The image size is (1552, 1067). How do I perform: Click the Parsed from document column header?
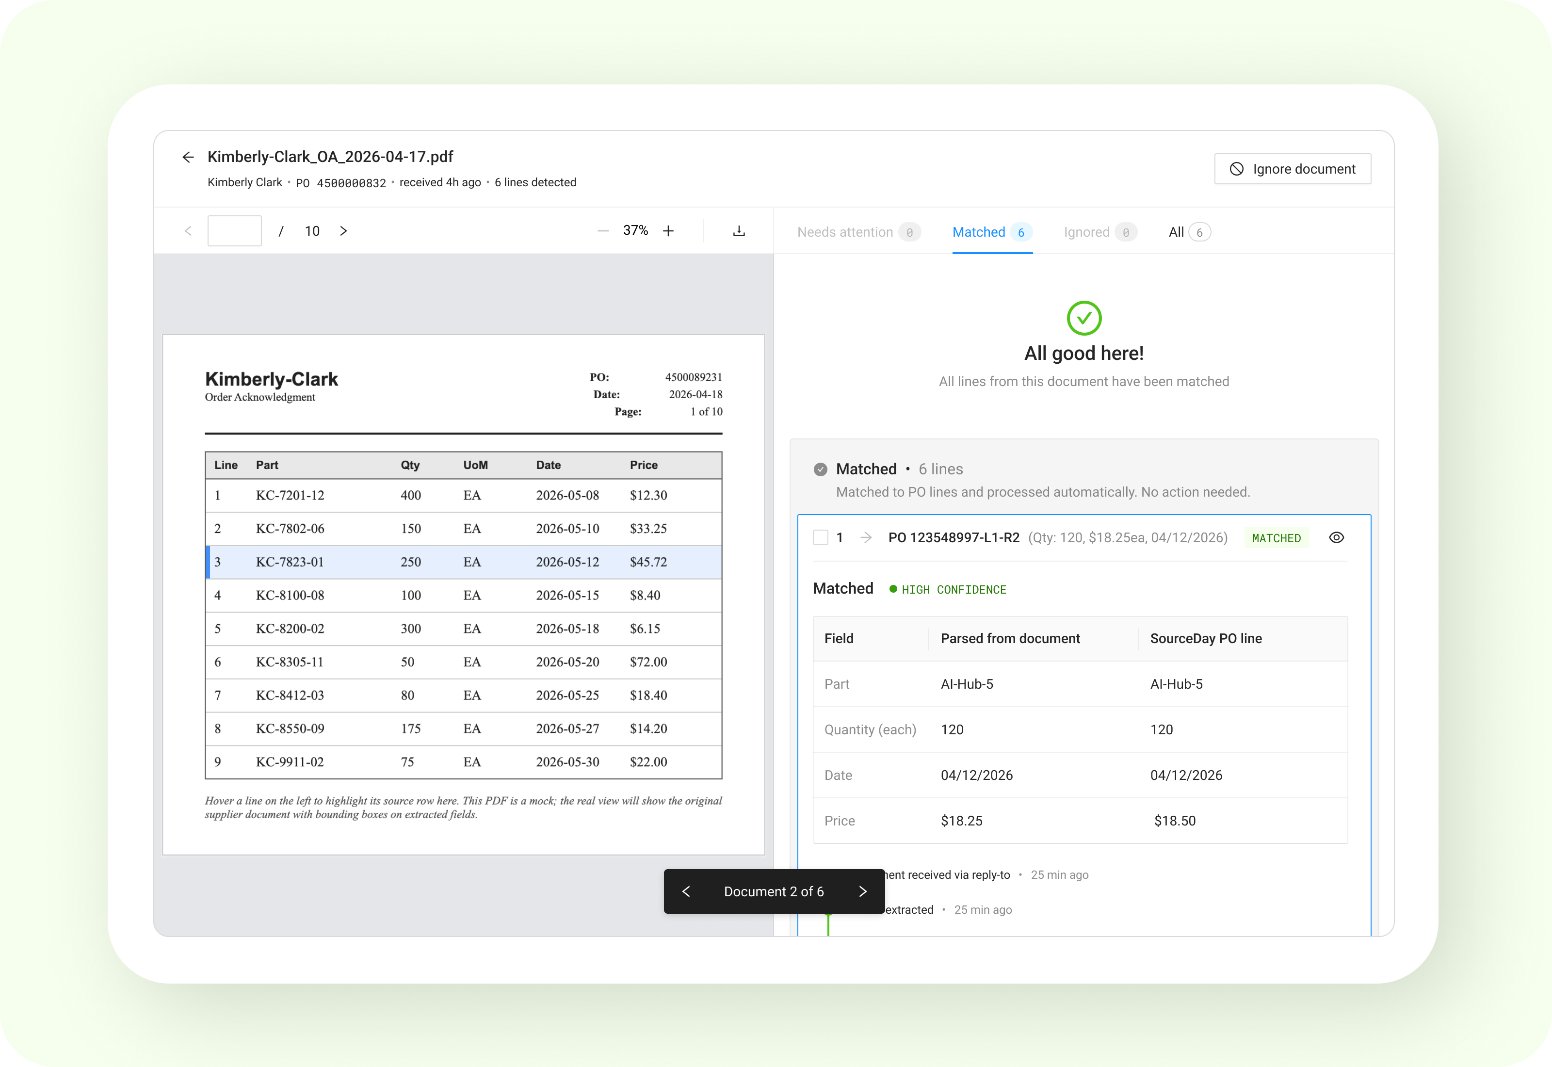[1010, 638]
